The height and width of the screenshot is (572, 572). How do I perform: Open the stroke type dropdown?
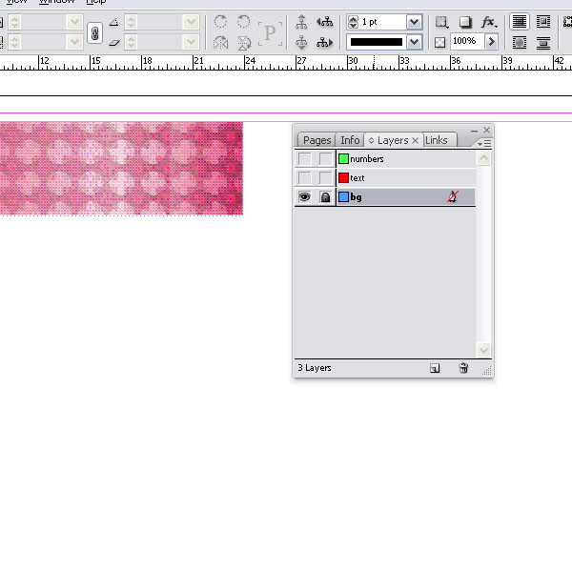414,42
